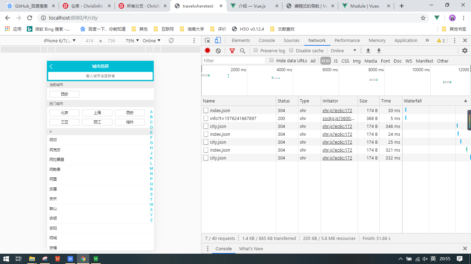Clear the network log
The width and height of the screenshot is (471, 264).
pyautogui.click(x=218, y=51)
